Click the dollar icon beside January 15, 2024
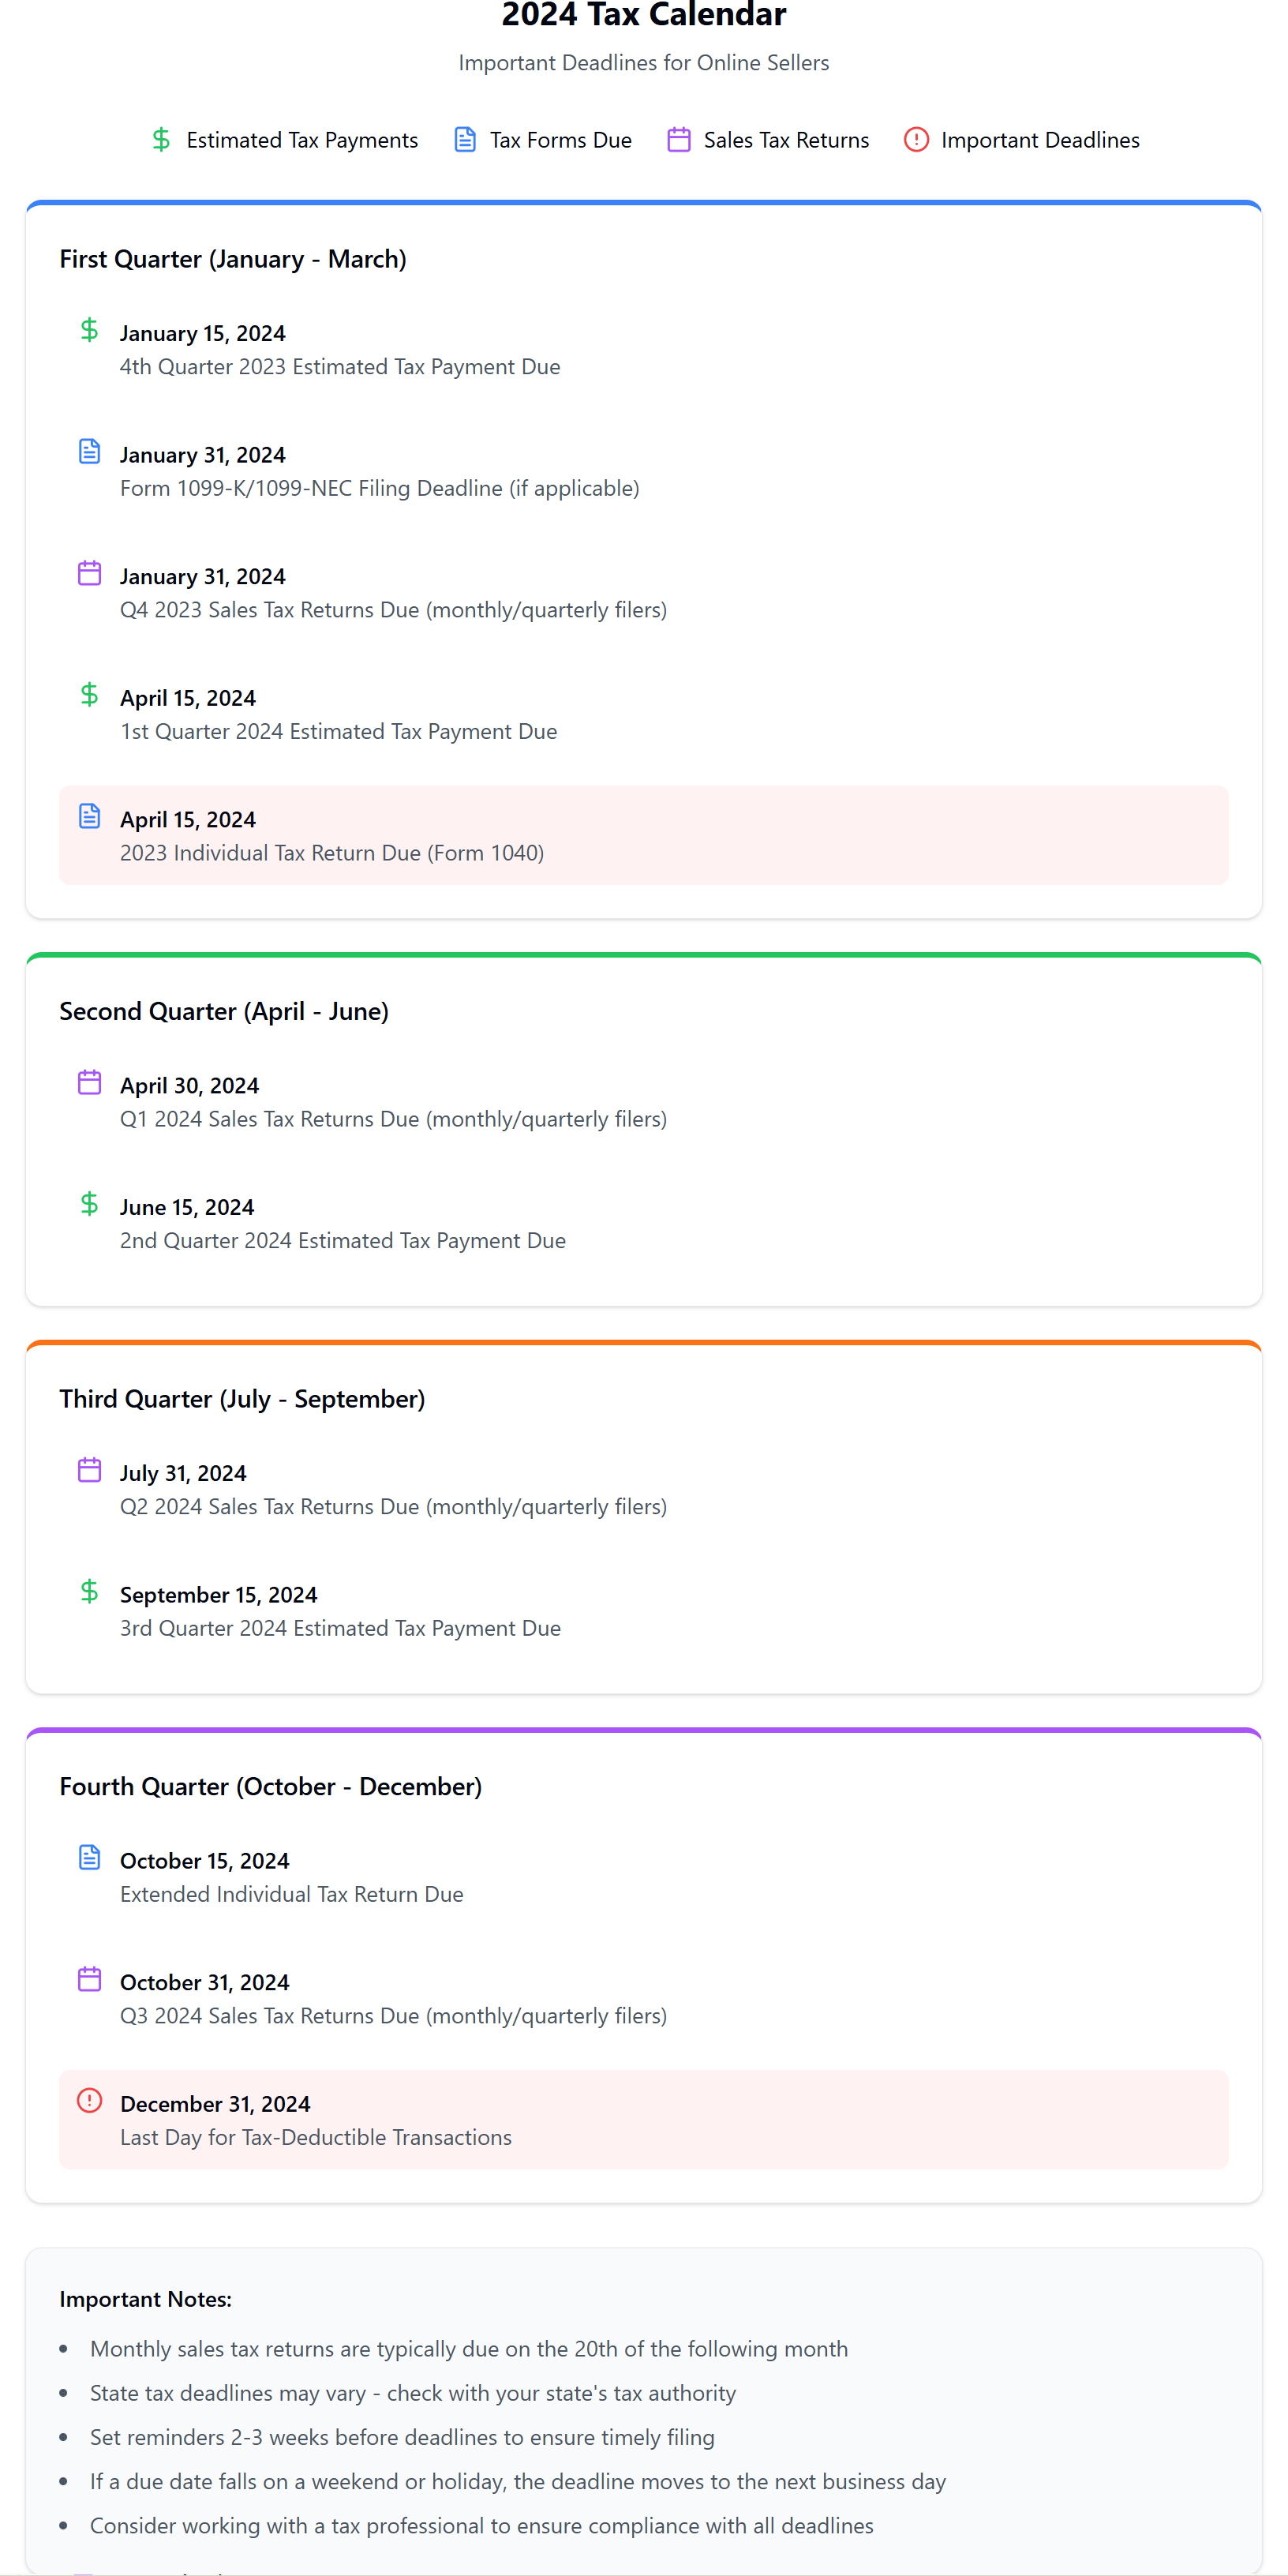This screenshot has width=1288, height=2576. (89, 330)
